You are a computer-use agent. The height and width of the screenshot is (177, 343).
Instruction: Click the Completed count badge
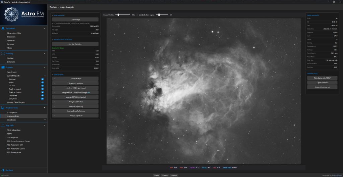tap(43, 99)
